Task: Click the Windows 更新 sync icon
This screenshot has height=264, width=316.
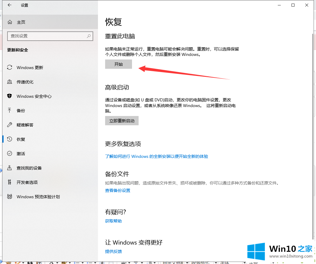Action: pos(10,67)
